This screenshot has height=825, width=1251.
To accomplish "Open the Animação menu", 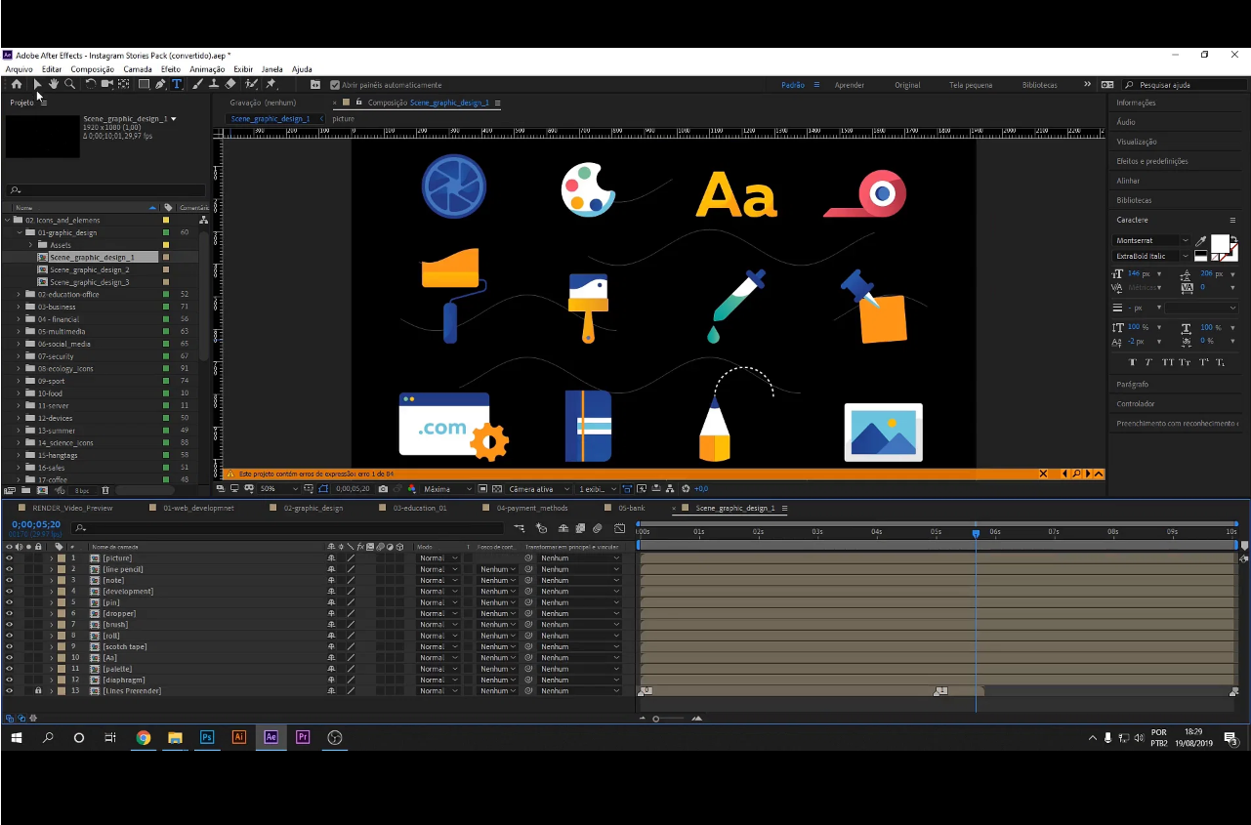I will click(x=207, y=69).
